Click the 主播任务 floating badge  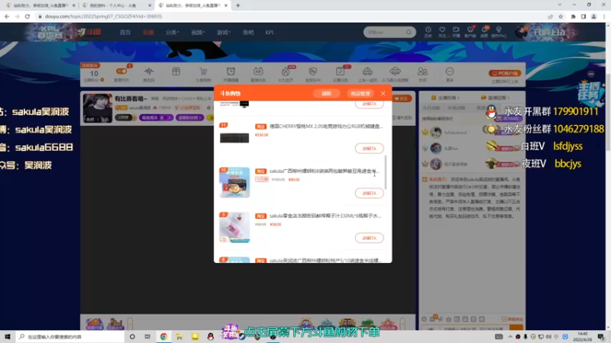(589, 93)
